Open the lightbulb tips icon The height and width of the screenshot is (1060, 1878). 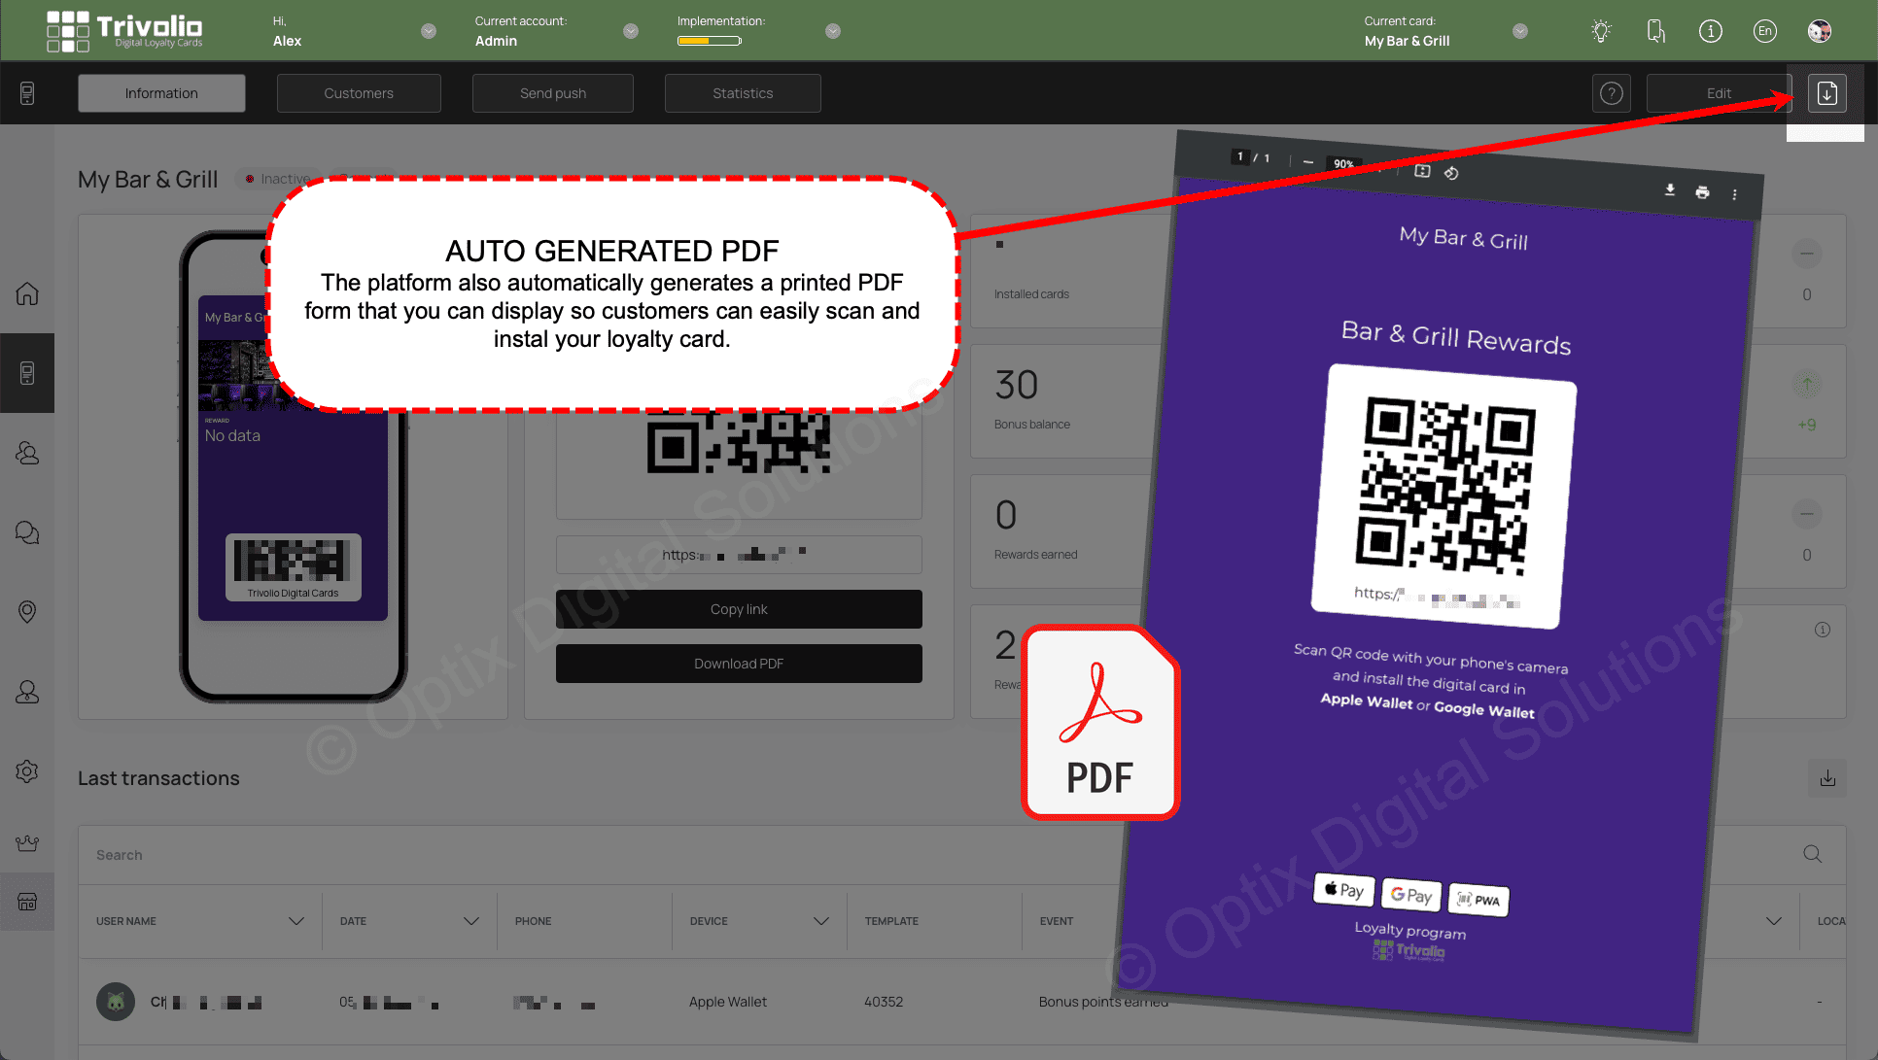[1601, 31]
